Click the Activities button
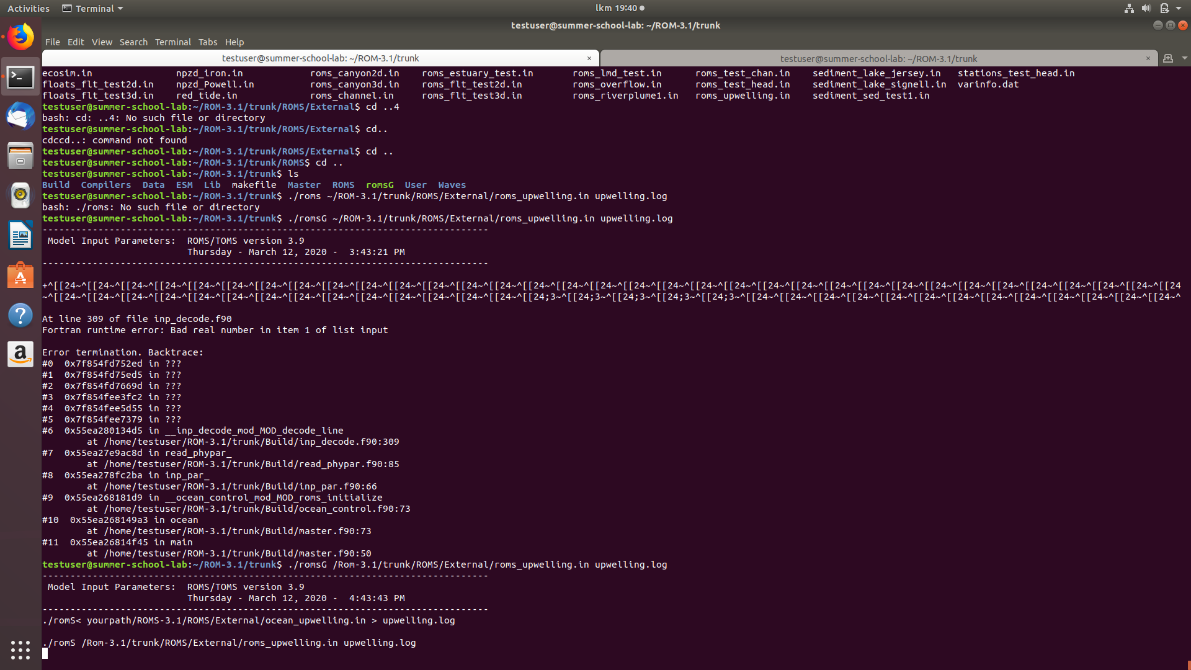 pos(28,8)
